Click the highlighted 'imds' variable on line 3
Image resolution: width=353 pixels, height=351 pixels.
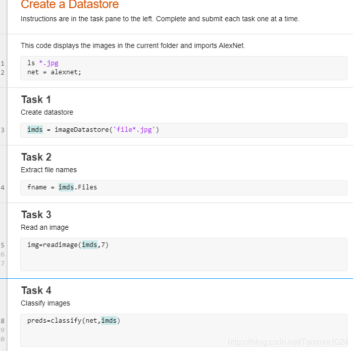point(35,130)
